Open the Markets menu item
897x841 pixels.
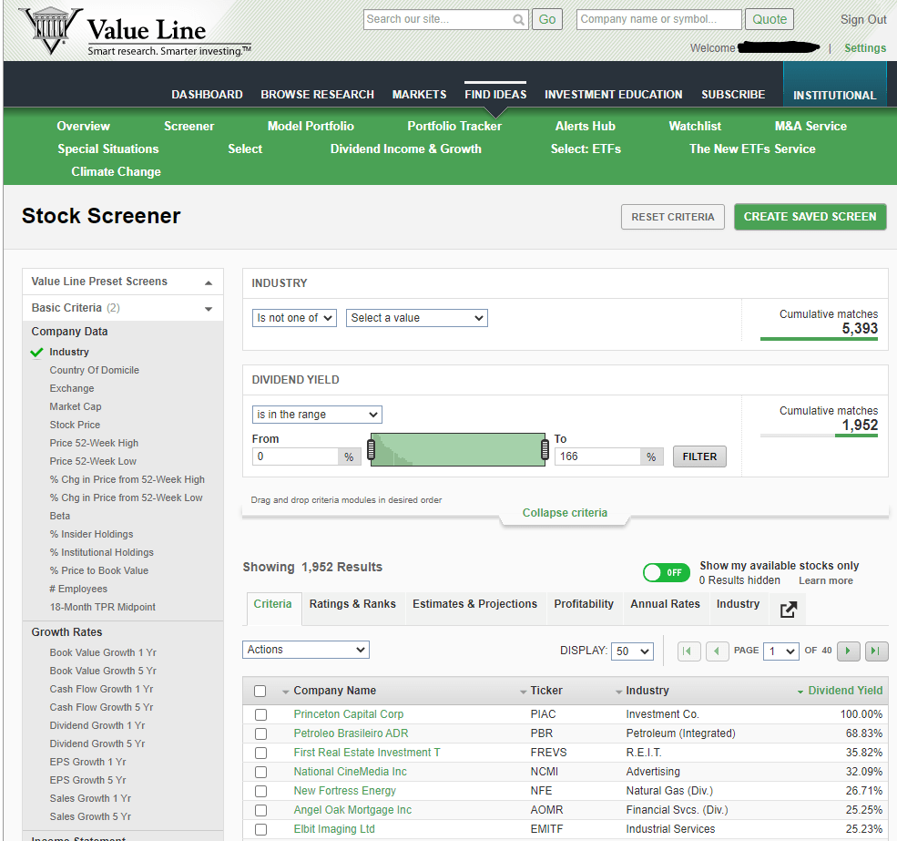click(419, 95)
